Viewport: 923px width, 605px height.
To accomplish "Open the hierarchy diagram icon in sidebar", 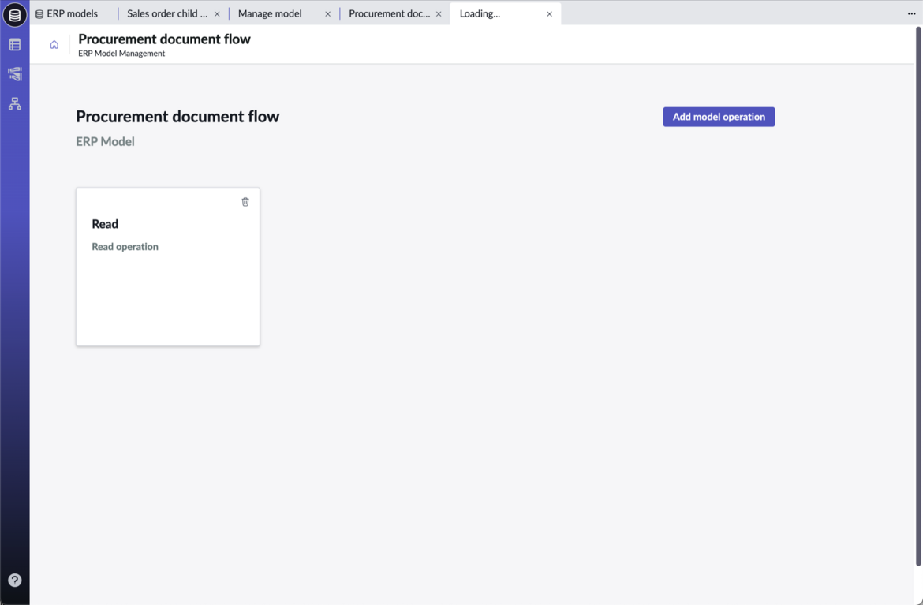I will pyautogui.click(x=15, y=104).
